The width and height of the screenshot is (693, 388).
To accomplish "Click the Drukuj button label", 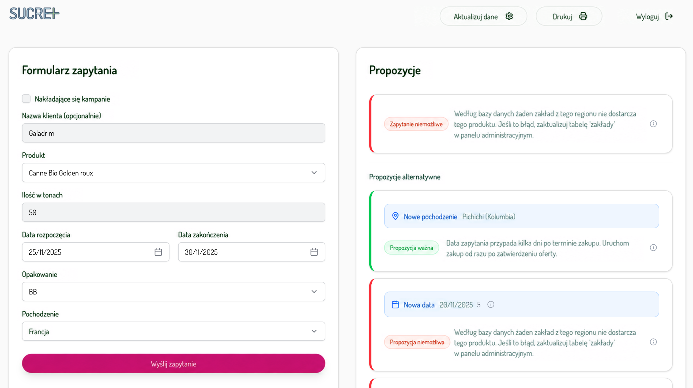I will coord(562,17).
